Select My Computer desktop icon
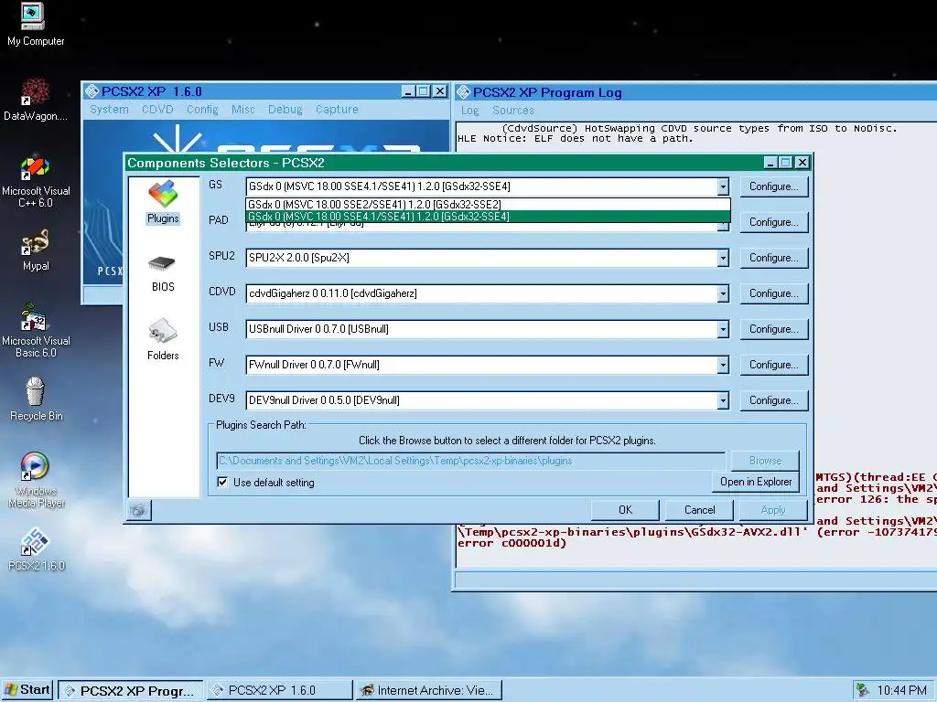This screenshot has height=702, width=937. [x=36, y=25]
